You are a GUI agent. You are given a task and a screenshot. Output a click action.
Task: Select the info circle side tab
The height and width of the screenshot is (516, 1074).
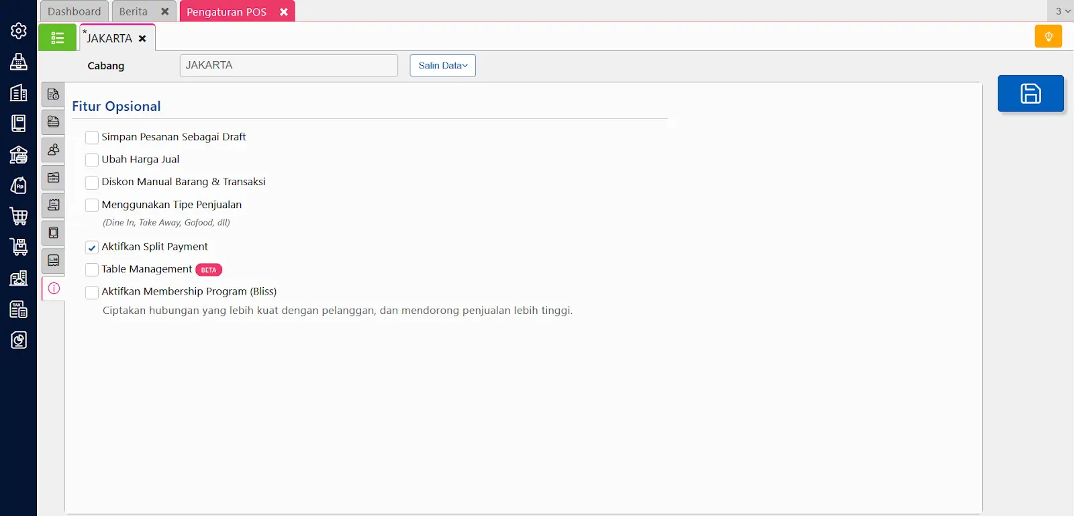[x=54, y=289]
